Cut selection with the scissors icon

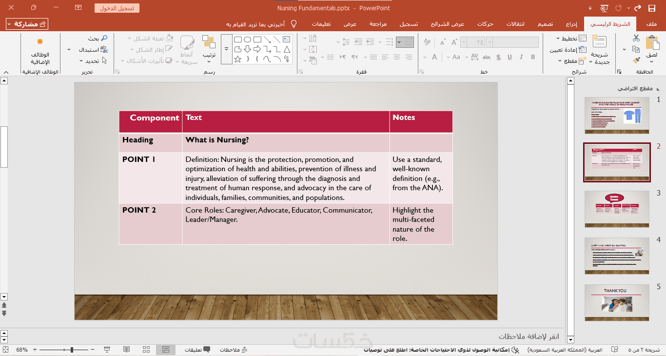coord(636,38)
